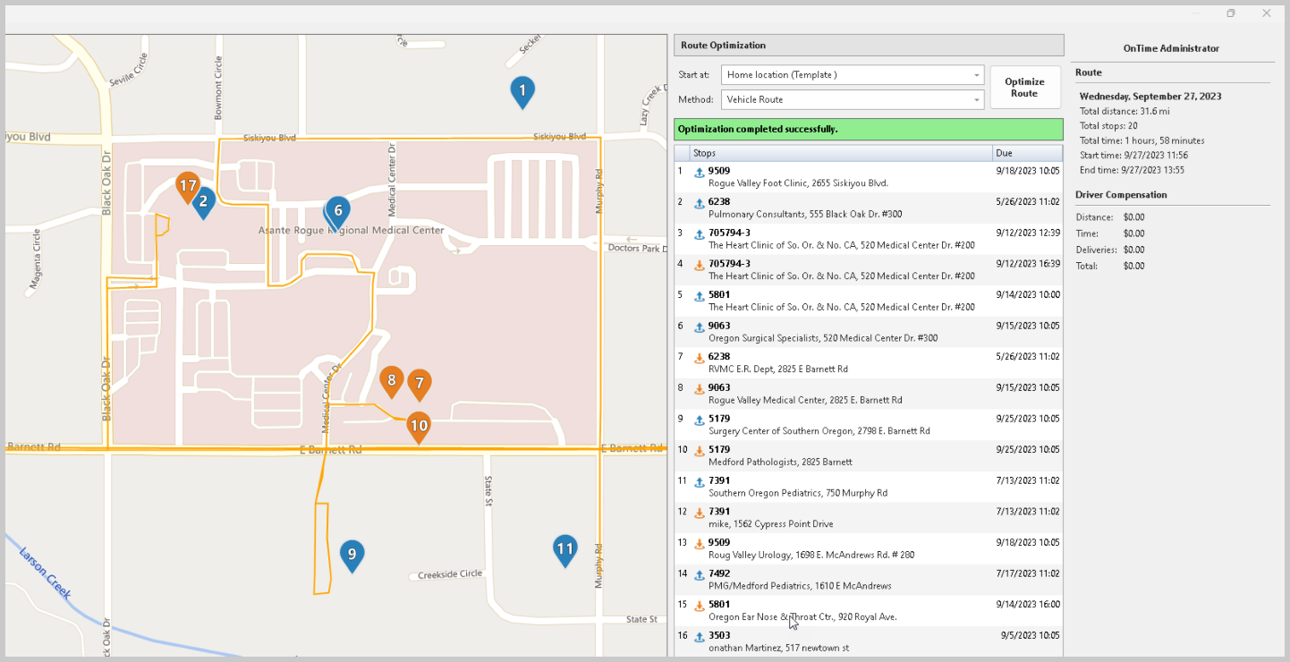The image size is (1290, 662).
Task: Click pickup icon for stop 16 order 3503
Action: [700, 637]
